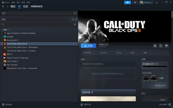Click the Left 4 Dead 2 icon
The width and height of the screenshot is (173, 108).
5,61
